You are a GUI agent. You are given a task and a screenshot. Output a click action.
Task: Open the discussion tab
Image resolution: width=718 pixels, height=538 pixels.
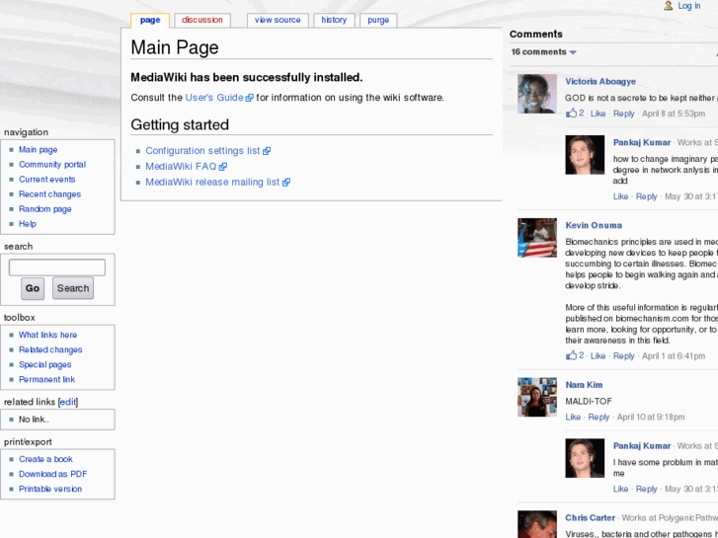pos(201,20)
